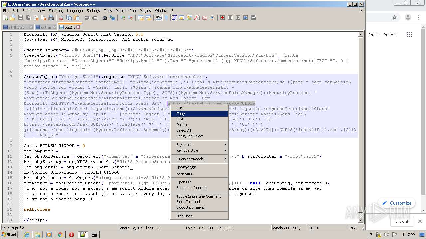Viewport: 426px width, 239px height.
Task: Click the New file toolbar icon
Action: [6, 18]
